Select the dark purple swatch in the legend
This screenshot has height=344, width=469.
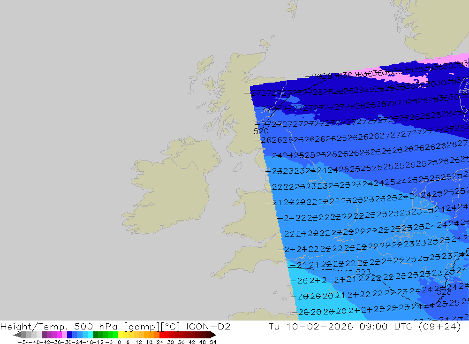click(x=44, y=335)
